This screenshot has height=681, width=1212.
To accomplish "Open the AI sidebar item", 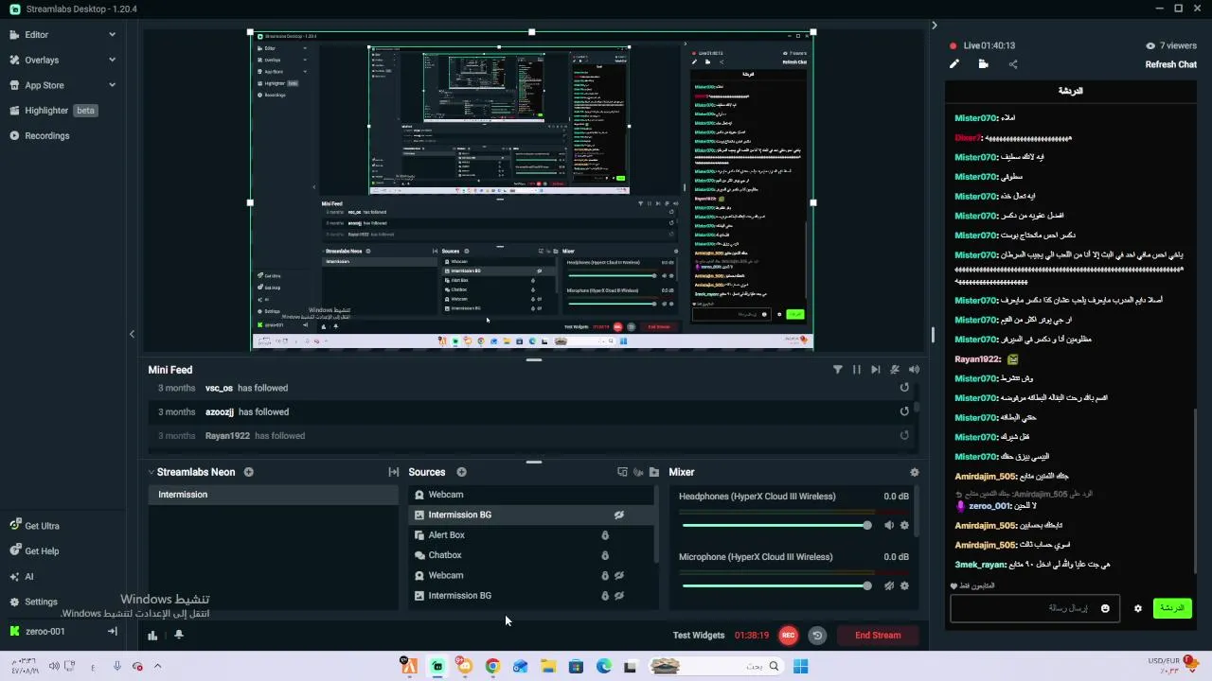I will 22,576.
